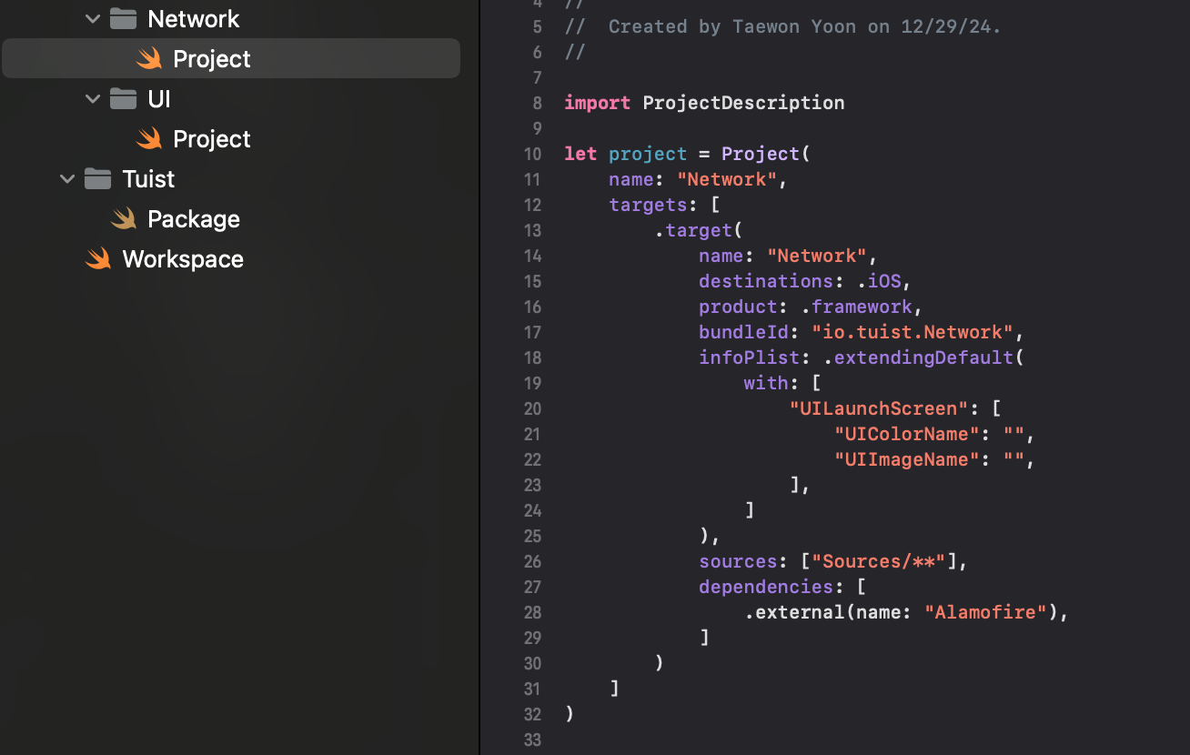Click the "UIColorName" key string
The width and height of the screenshot is (1190, 755).
point(907,434)
